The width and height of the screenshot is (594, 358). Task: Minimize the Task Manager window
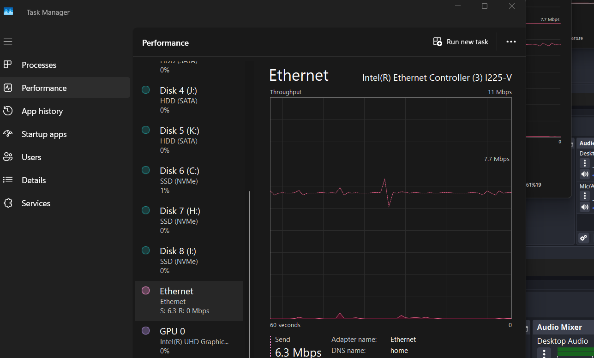(457, 6)
